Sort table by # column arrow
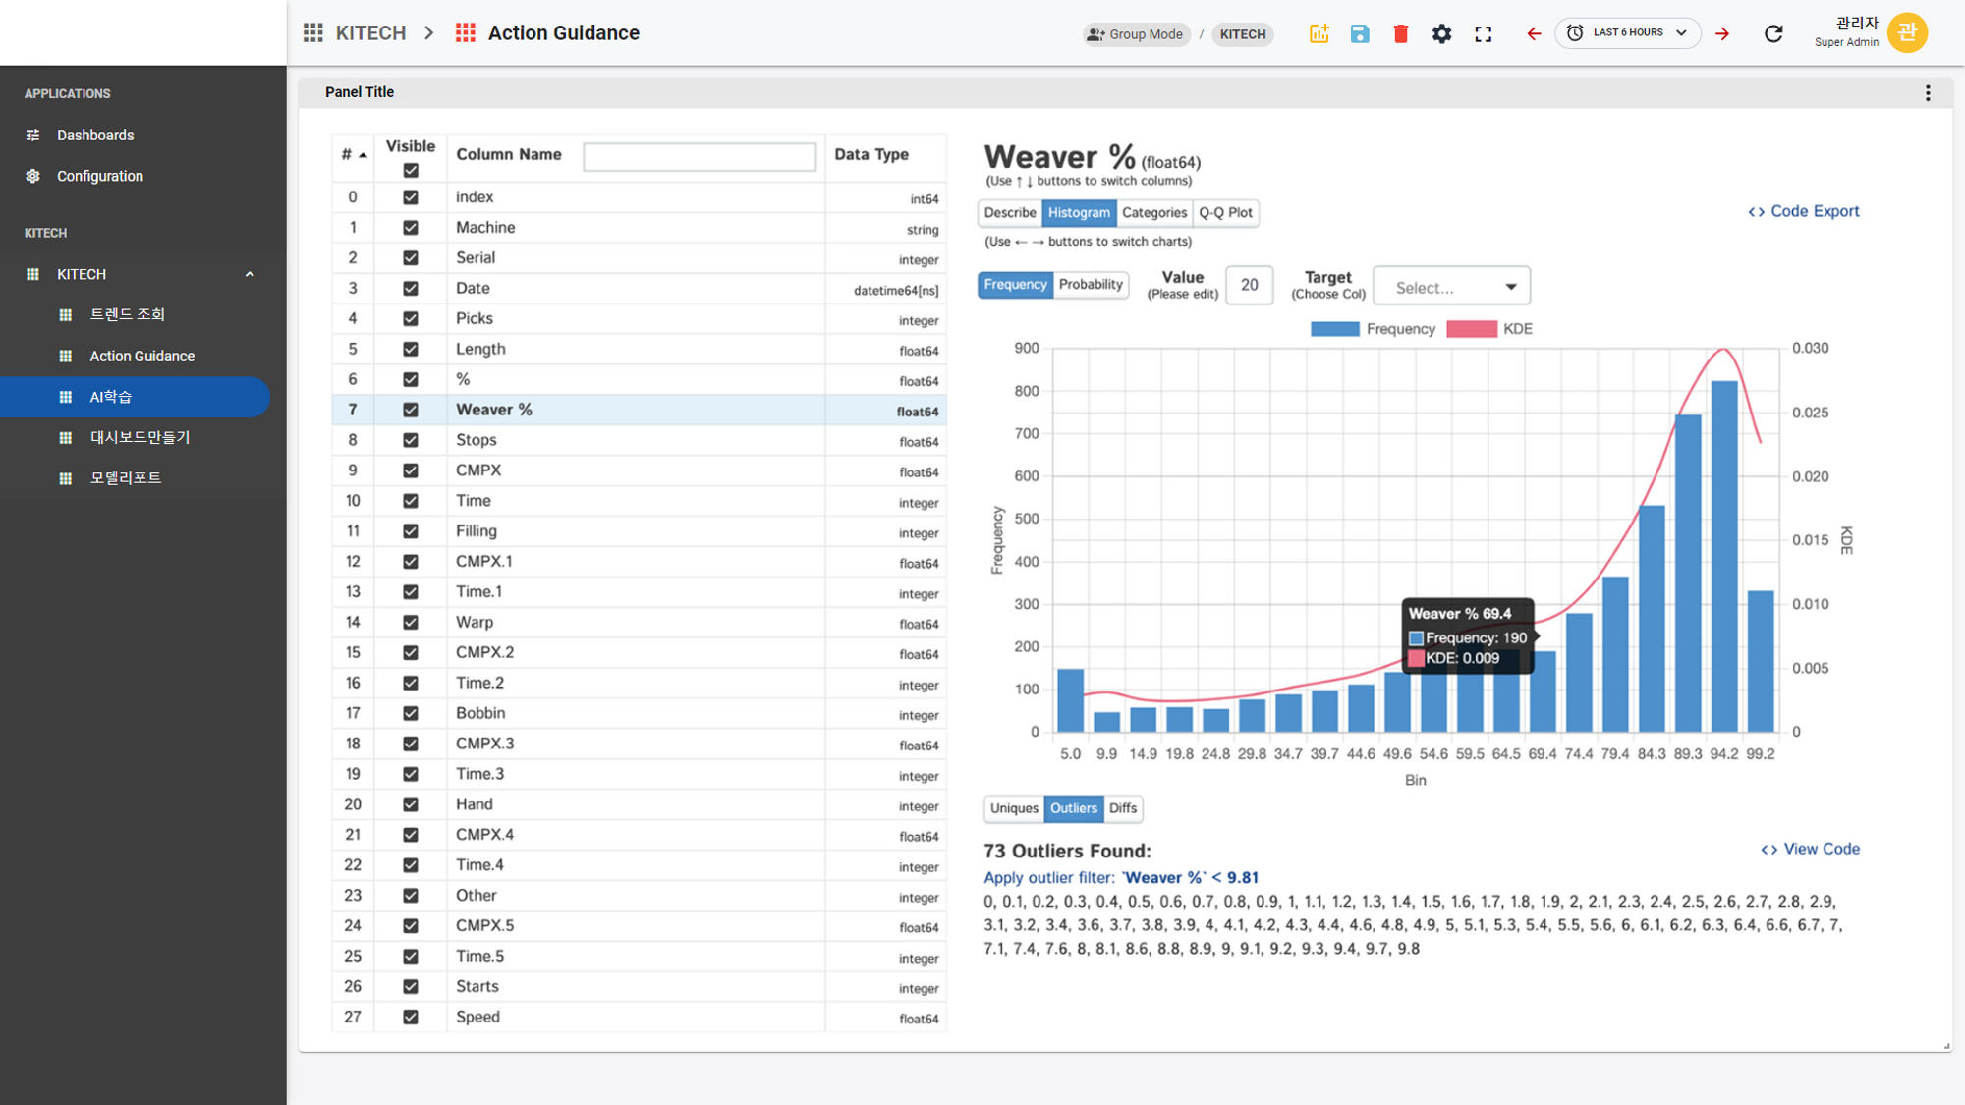This screenshot has height=1105, width=1965. [363, 155]
